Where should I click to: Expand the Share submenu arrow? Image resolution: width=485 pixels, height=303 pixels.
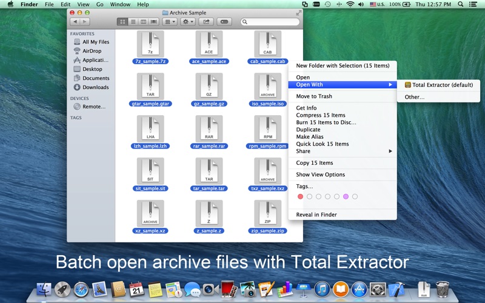click(x=390, y=151)
